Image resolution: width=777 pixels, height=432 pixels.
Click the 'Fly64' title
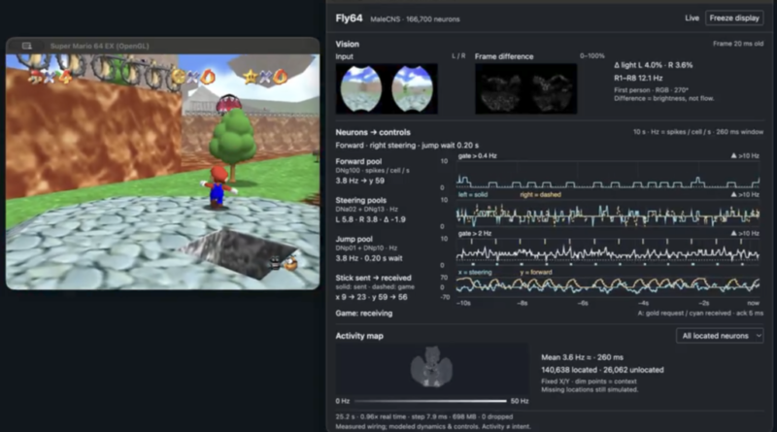pos(349,18)
